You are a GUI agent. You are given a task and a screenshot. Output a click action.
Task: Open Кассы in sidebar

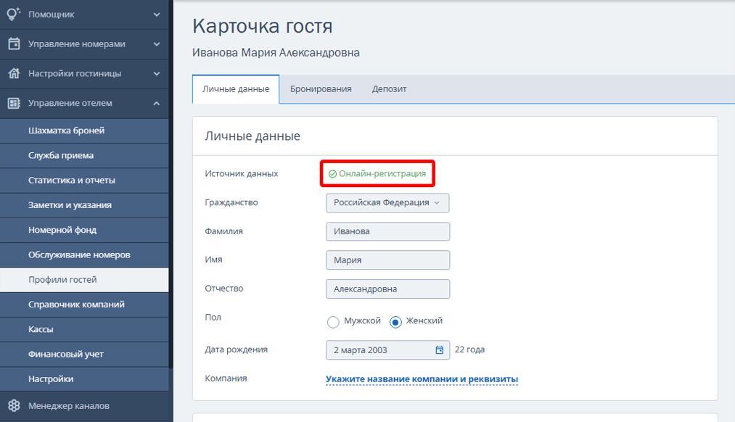(84, 329)
